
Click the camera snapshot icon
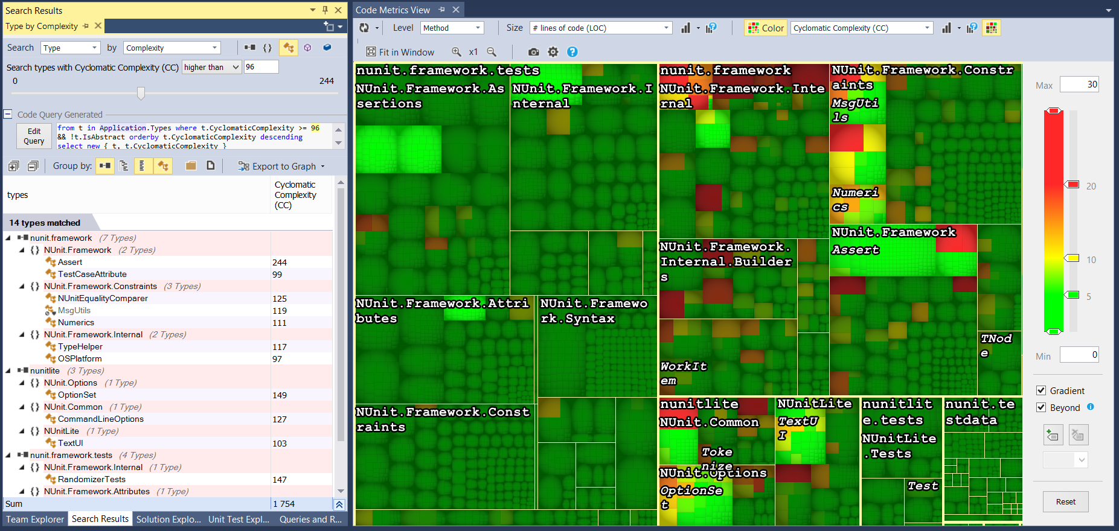pos(534,52)
